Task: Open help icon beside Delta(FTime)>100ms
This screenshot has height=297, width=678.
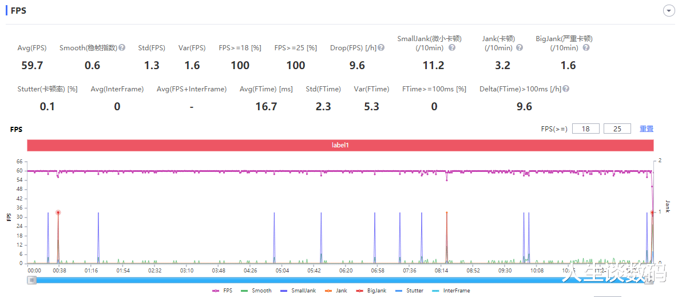Action: tap(566, 89)
